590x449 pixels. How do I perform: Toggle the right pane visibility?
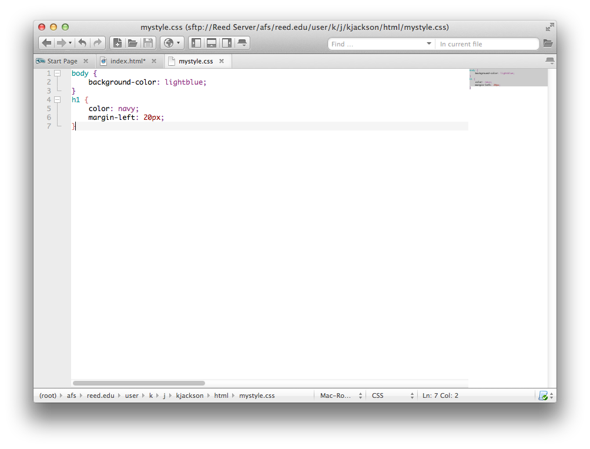pos(227,43)
